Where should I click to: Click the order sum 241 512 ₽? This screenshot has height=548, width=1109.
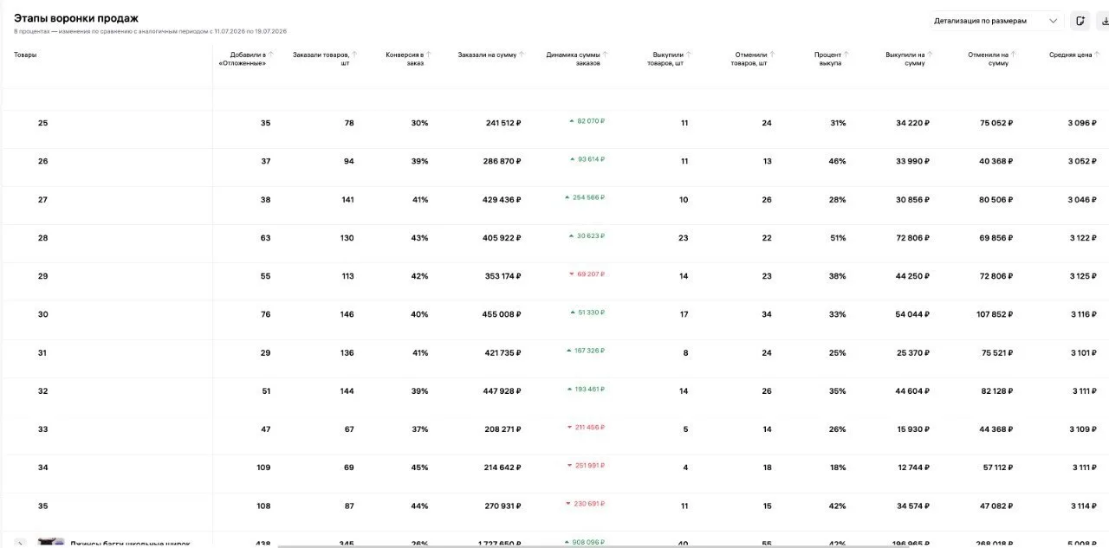[x=503, y=123]
